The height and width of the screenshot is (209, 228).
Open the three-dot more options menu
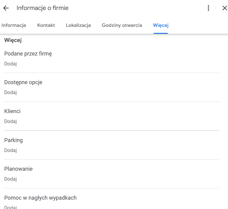tap(208, 8)
